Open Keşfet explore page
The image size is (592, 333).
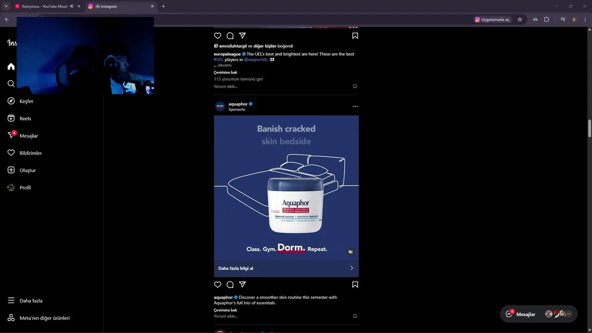click(20, 101)
